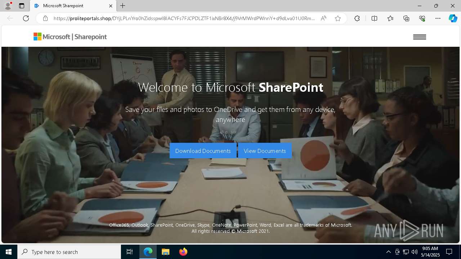Open Microsoft Edge from taskbar
The image size is (461, 259).
148,252
